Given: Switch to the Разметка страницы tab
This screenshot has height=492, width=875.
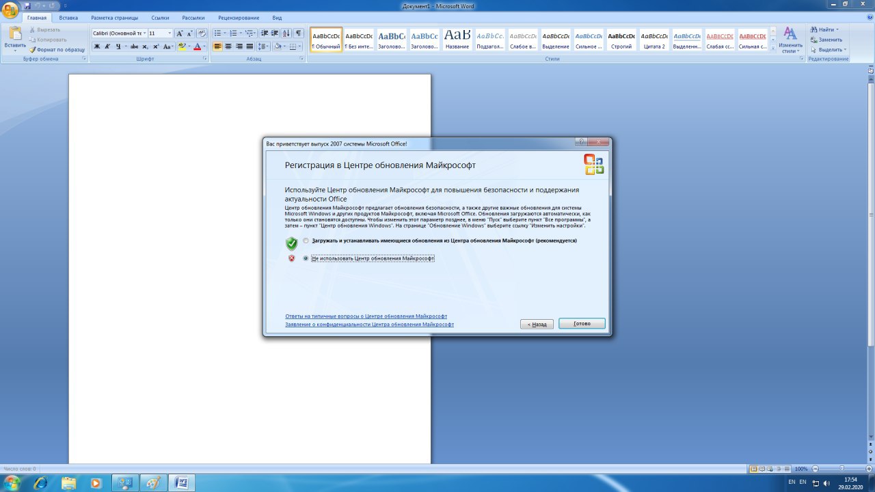Looking at the screenshot, I should pyautogui.click(x=114, y=18).
